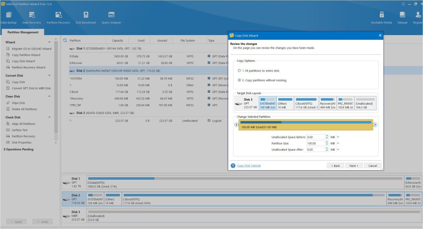Collapse the Wizard section in sidebar
Screen dimensions: 423x229
(x=50, y=42)
